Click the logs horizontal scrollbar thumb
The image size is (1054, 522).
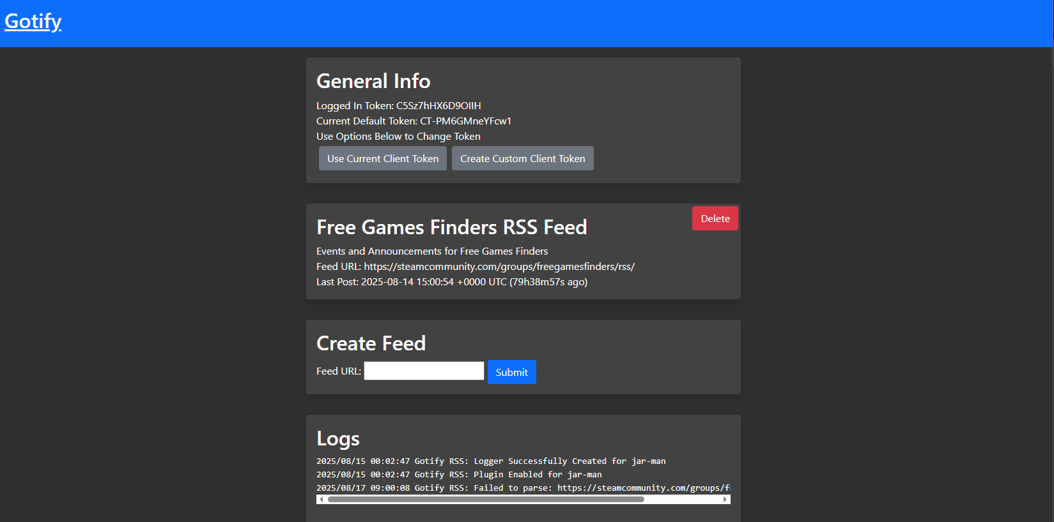point(486,500)
